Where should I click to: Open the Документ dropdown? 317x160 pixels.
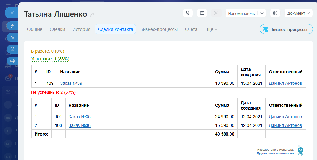[x=298, y=13]
